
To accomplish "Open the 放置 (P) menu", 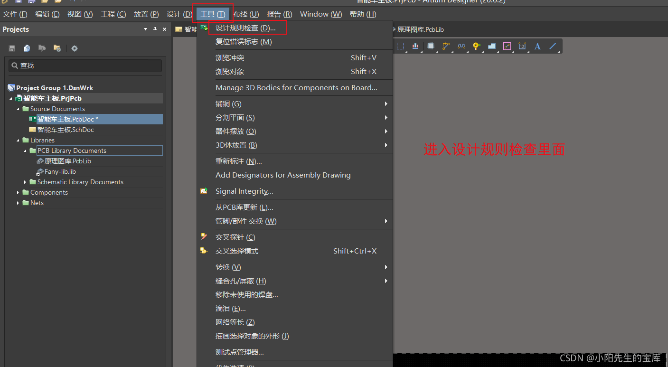I will 146,14.
